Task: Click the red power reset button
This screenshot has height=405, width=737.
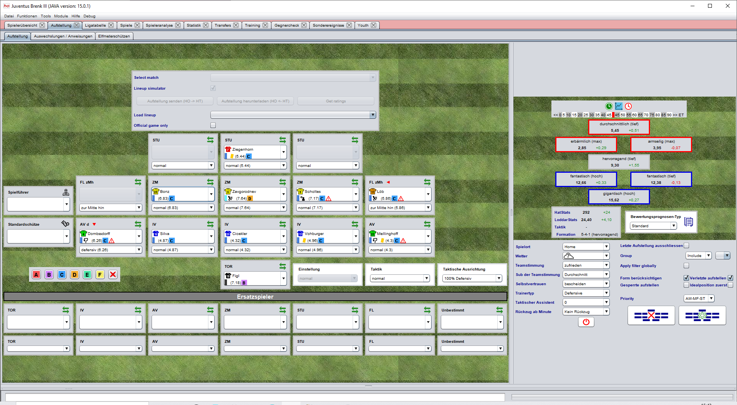Action: 586,322
